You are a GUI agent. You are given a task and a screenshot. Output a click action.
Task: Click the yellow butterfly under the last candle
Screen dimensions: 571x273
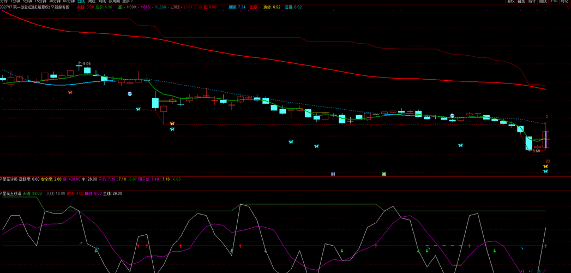[545, 166]
